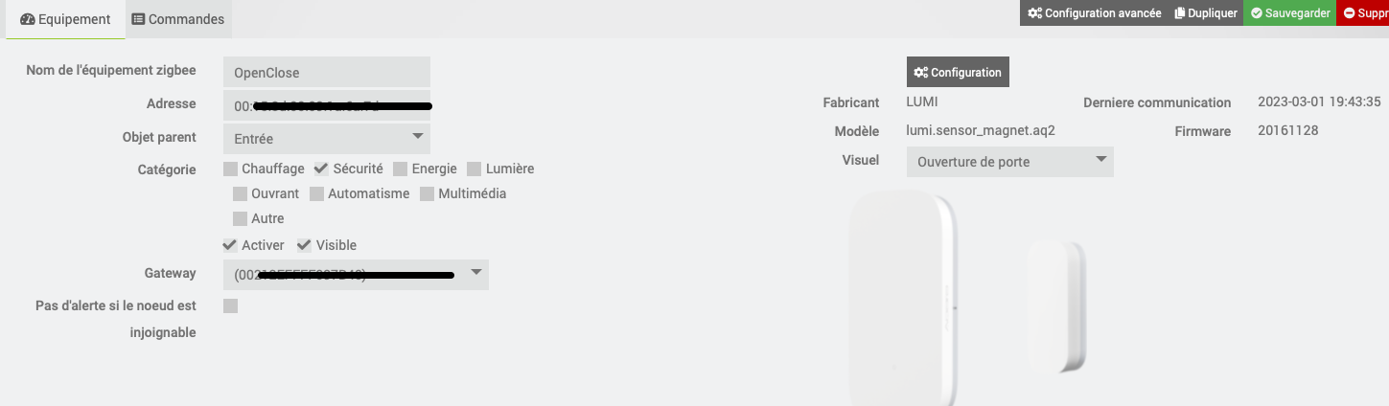The width and height of the screenshot is (1389, 406).
Task: Expand the Objet parent dropdown
Action: 327,139
